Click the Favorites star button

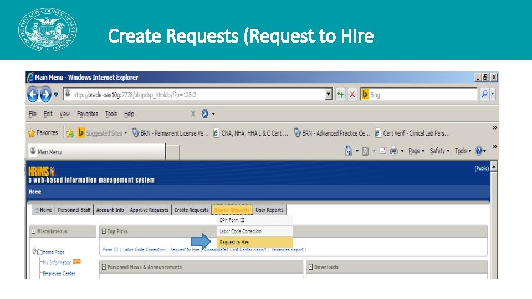43,133
